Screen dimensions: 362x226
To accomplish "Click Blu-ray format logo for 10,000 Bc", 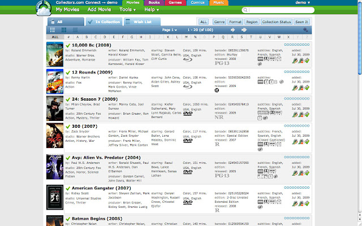I will click(188, 60).
